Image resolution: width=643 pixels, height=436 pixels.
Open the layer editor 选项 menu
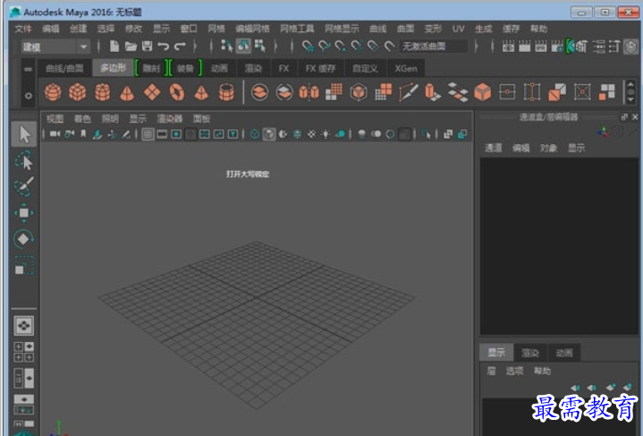point(514,371)
